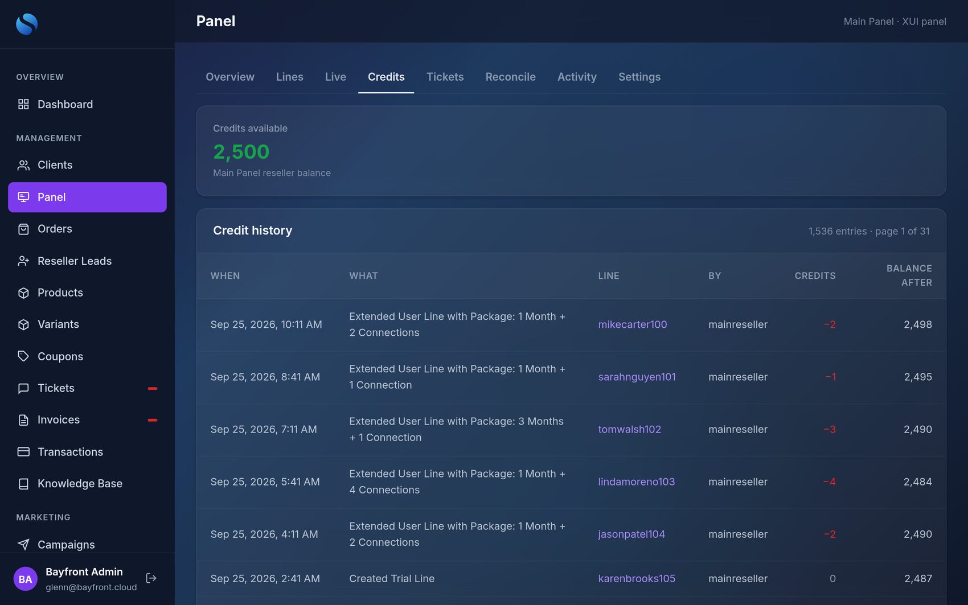Switch to the Overview tab
The image size is (968, 605).
[230, 77]
